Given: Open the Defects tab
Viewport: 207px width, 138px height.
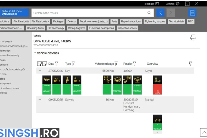Looking at the screenshot, I should click(x=72, y=21).
